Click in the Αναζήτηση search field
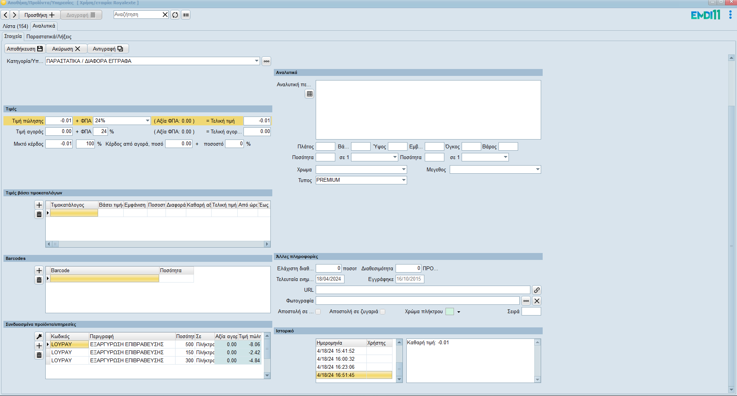The width and height of the screenshot is (737, 396). (137, 15)
